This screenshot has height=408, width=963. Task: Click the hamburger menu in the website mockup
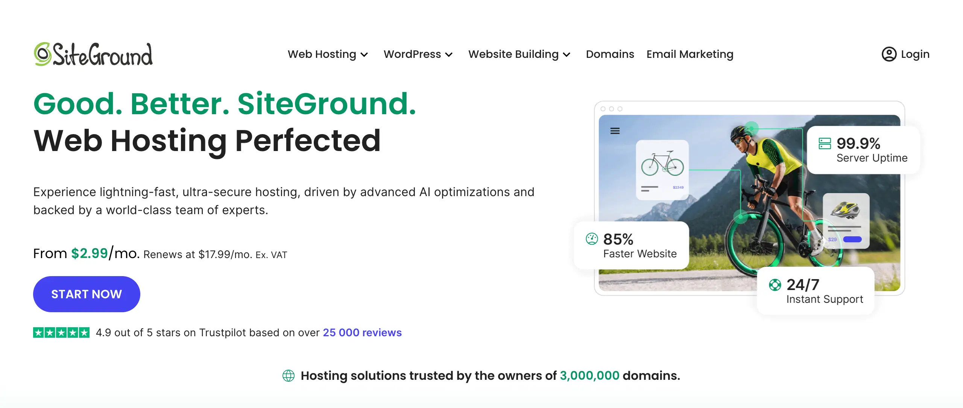point(615,131)
